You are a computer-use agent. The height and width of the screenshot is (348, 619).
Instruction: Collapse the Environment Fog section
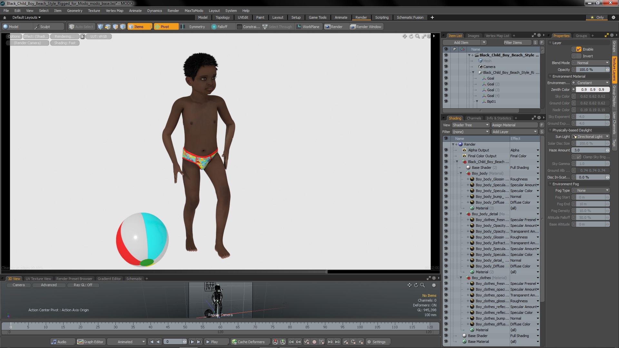pyautogui.click(x=550, y=184)
